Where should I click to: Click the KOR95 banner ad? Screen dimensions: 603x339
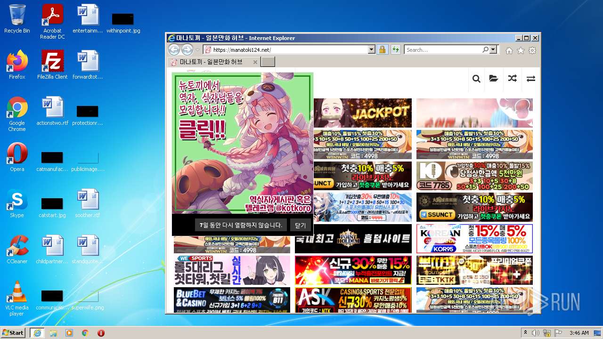474,239
